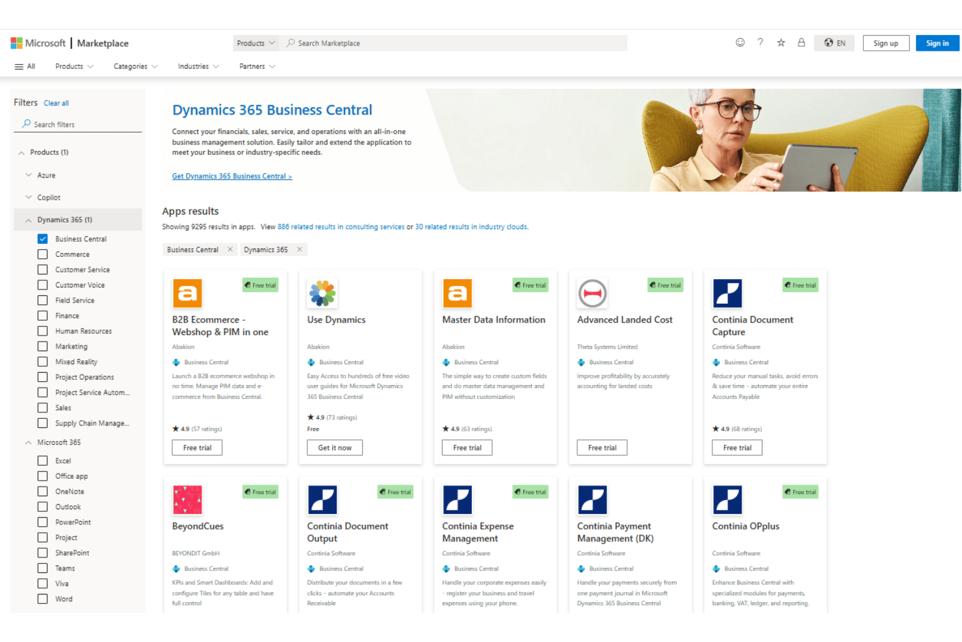
Task: Check the Teams filter checkbox
Action: click(x=42, y=568)
